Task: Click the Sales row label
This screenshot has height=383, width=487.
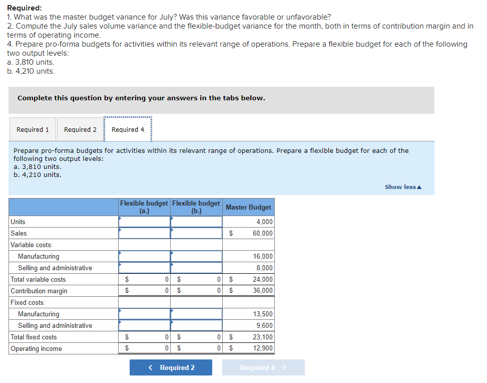Action: tap(19, 233)
